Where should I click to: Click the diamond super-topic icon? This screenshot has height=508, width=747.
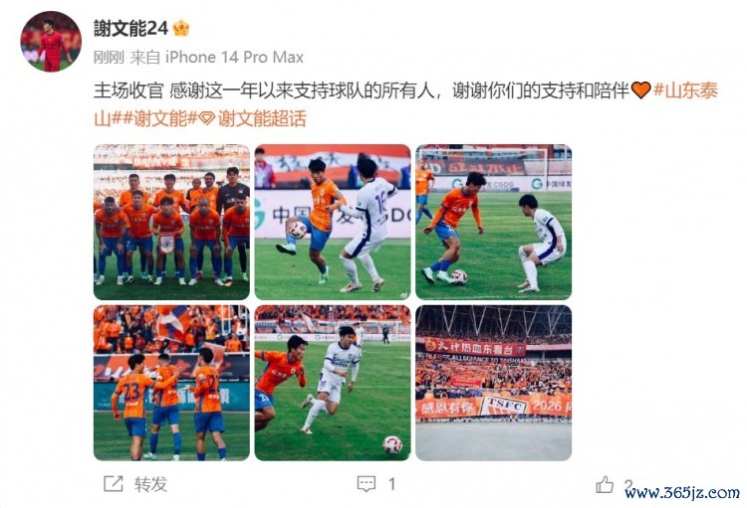207,118
